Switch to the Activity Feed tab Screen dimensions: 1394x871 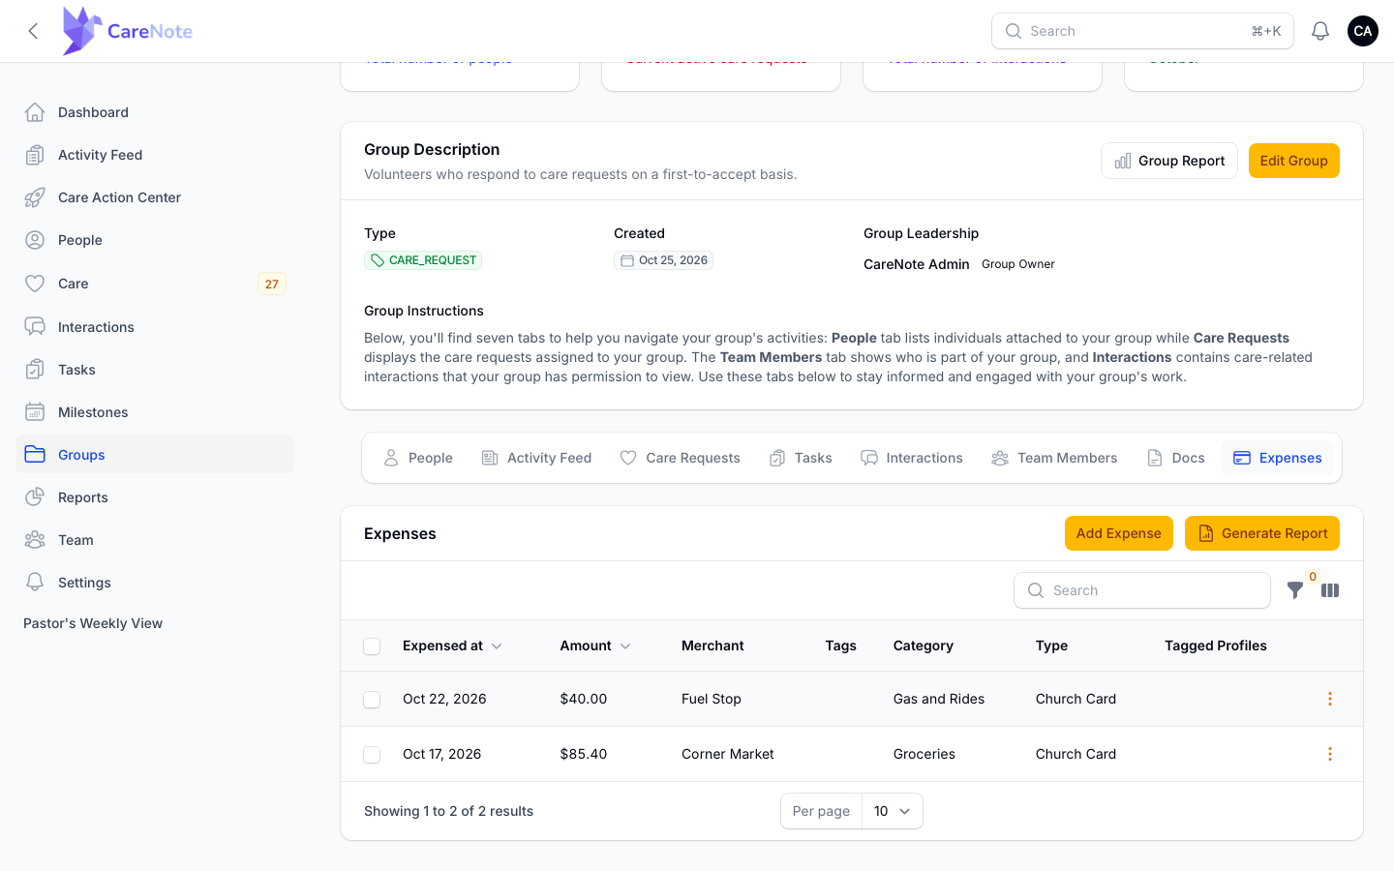(536, 458)
